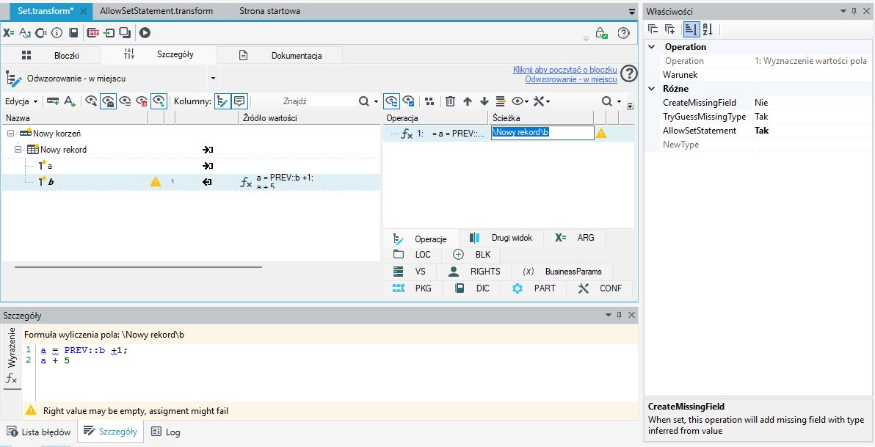The image size is (875, 447).
Task: Toggle the eye-with-trash deleted fields filter
Action: (x=142, y=101)
